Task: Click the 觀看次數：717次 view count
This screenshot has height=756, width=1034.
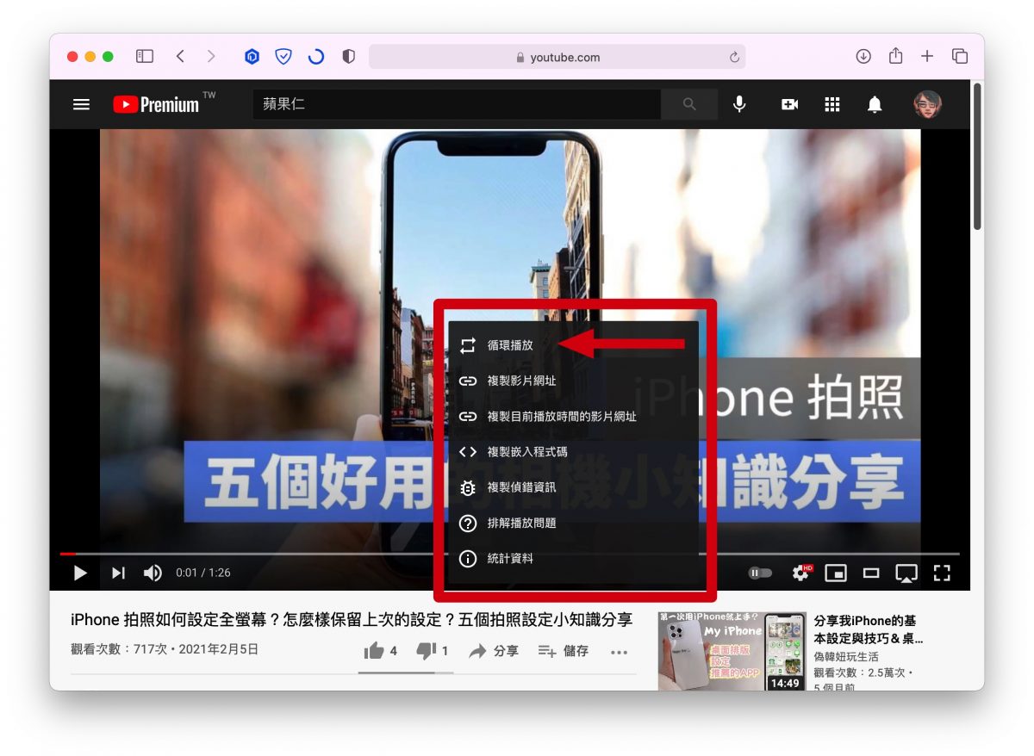Action: (119, 649)
